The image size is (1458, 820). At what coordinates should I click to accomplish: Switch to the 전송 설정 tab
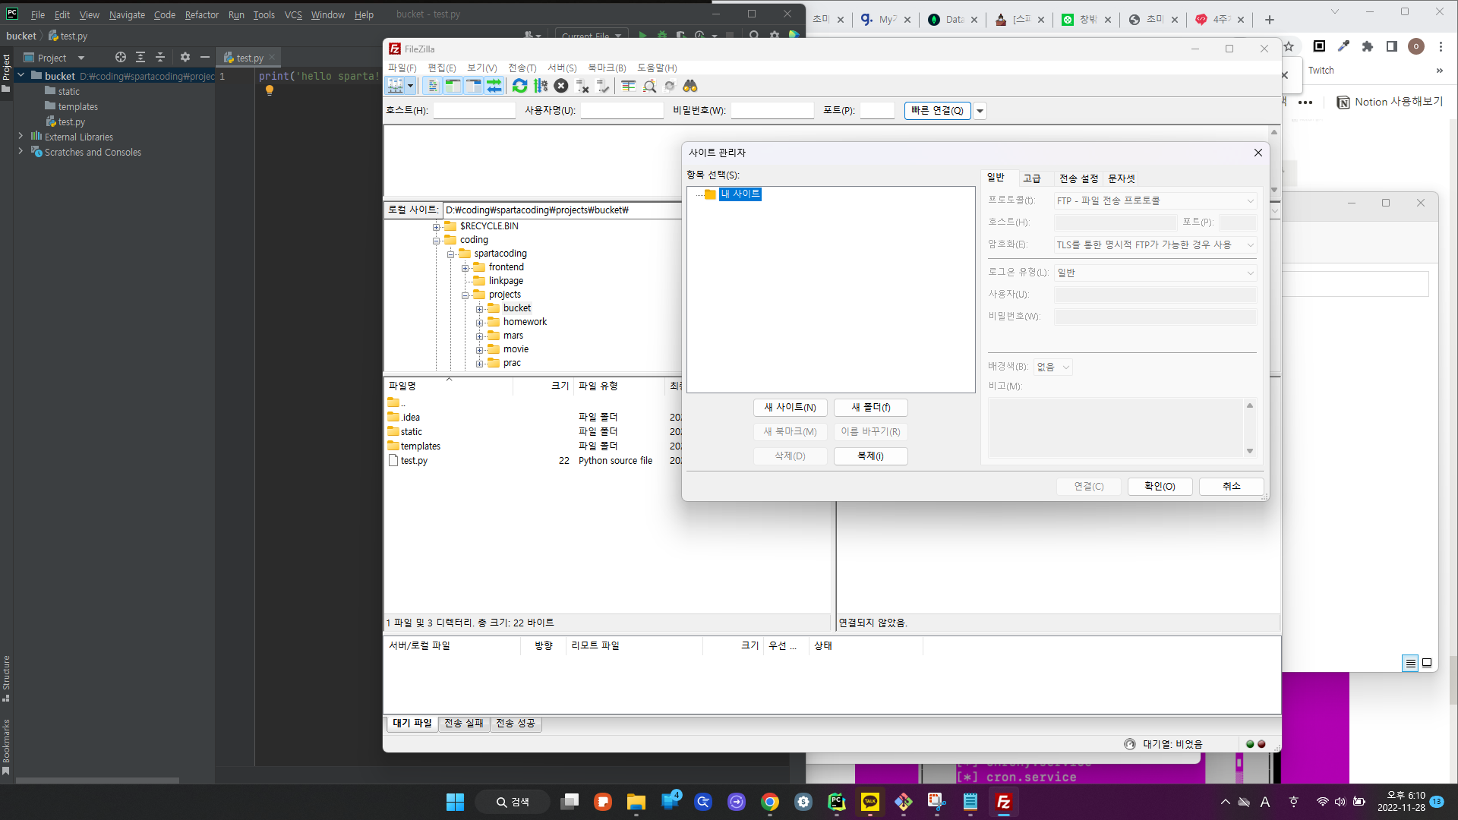click(1078, 178)
